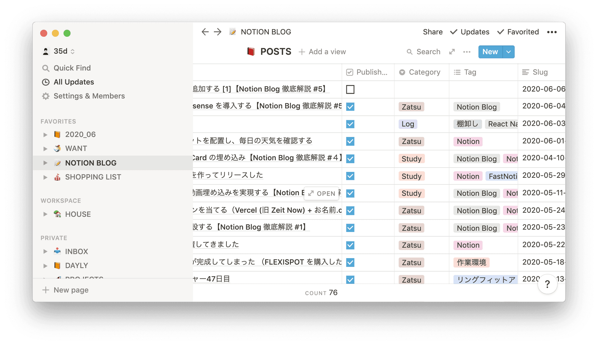Click the Settings & Members gear icon
Image resolution: width=598 pixels, height=345 pixels.
46,96
